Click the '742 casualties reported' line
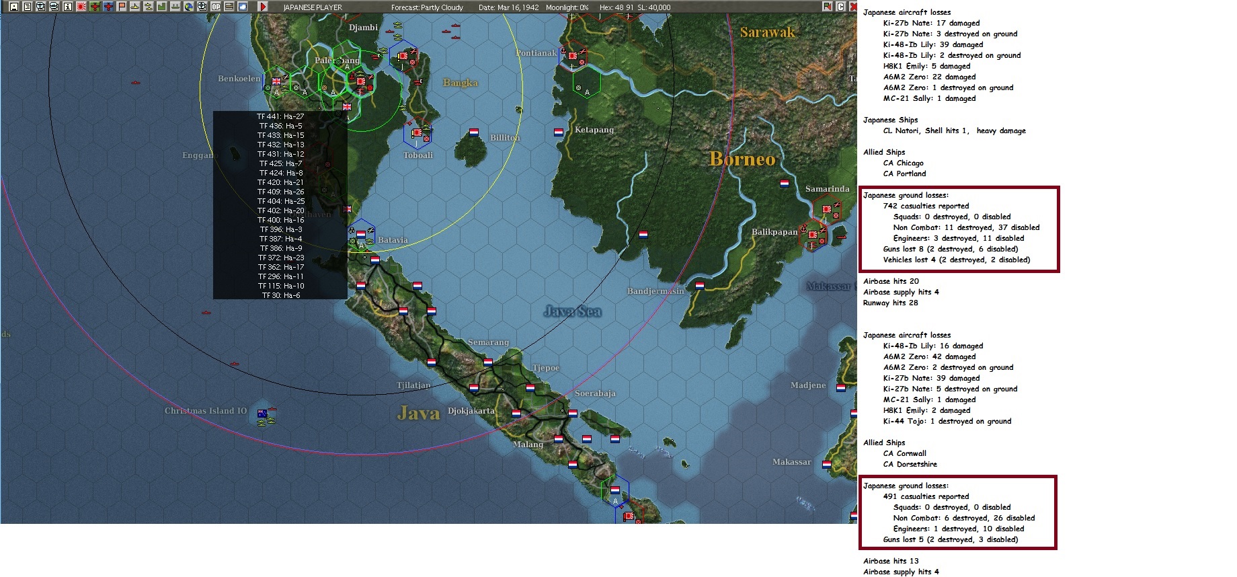Viewport: 1237px width, 577px height. click(x=926, y=206)
